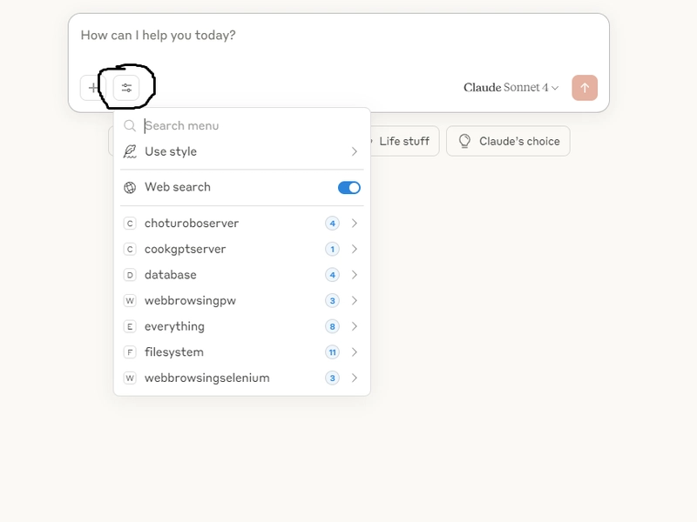Click the Life stuff suggestion button
Image resolution: width=697 pixels, height=522 pixels.
pos(402,141)
